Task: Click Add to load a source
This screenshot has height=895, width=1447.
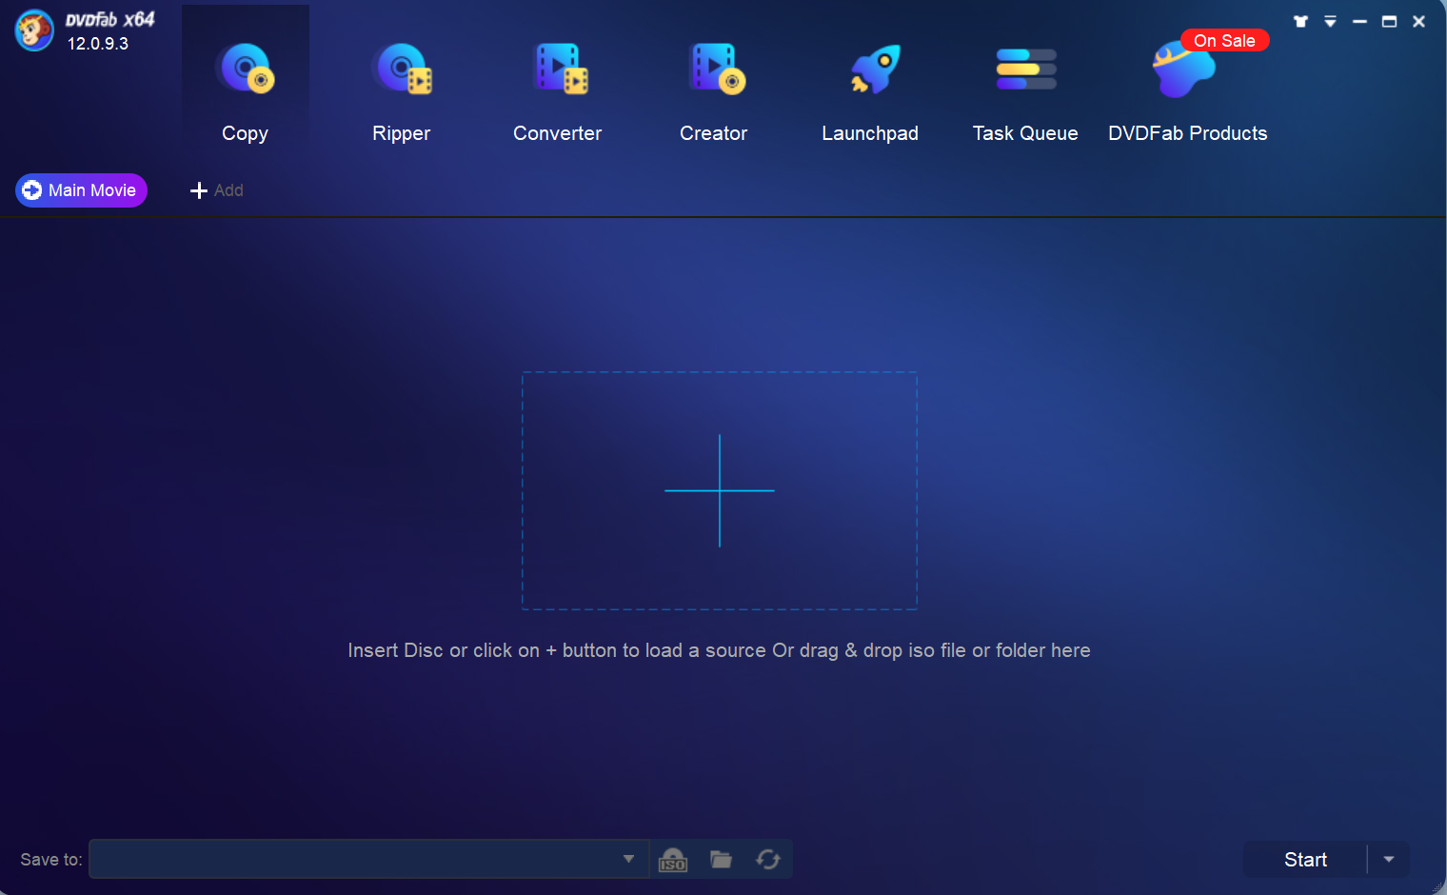Action: pyautogui.click(x=217, y=190)
